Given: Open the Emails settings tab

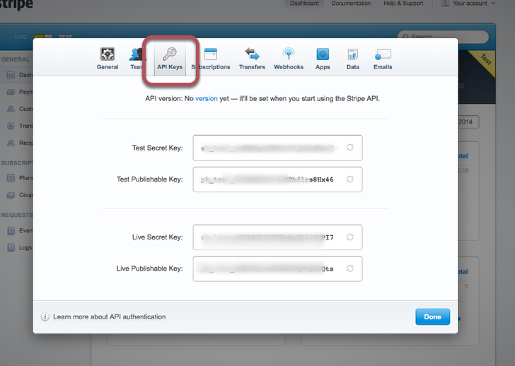Looking at the screenshot, I should (x=383, y=59).
